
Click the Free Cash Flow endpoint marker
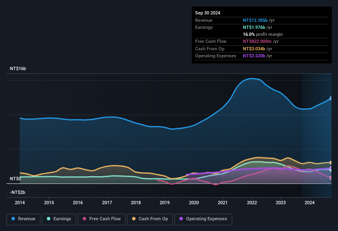(331, 178)
